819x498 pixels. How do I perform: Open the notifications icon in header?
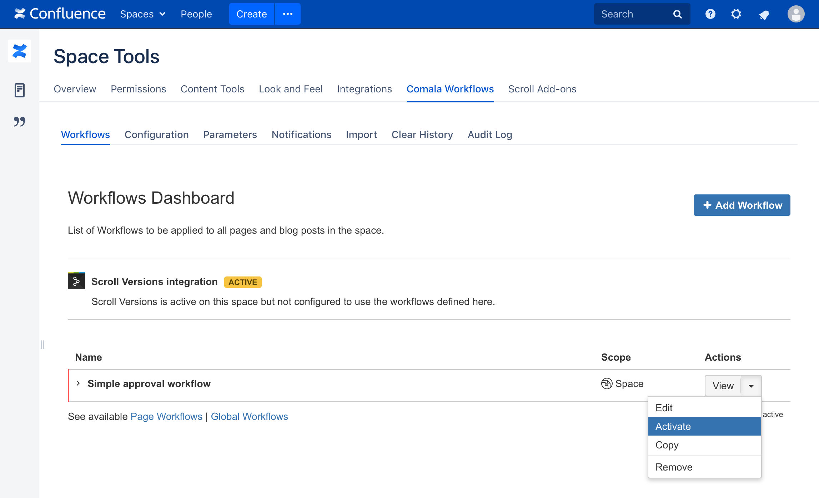(x=764, y=15)
